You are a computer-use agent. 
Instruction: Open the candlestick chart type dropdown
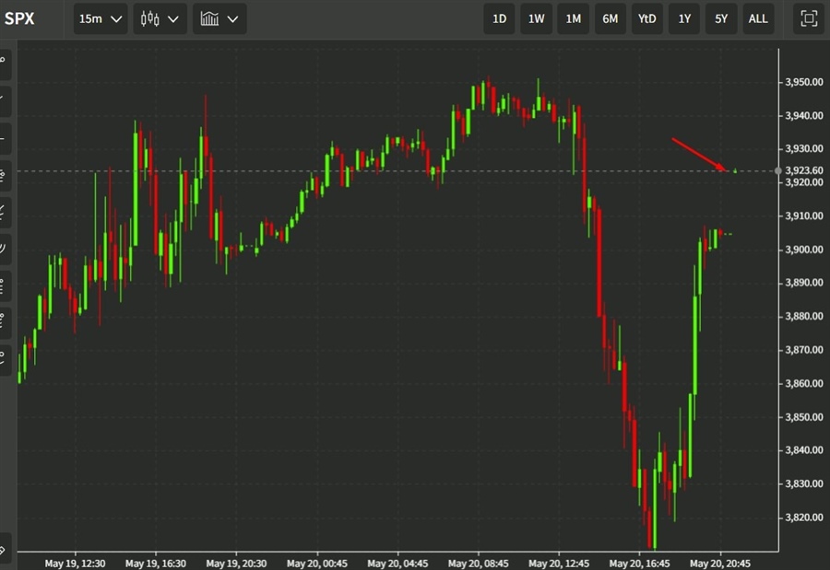(x=160, y=19)
